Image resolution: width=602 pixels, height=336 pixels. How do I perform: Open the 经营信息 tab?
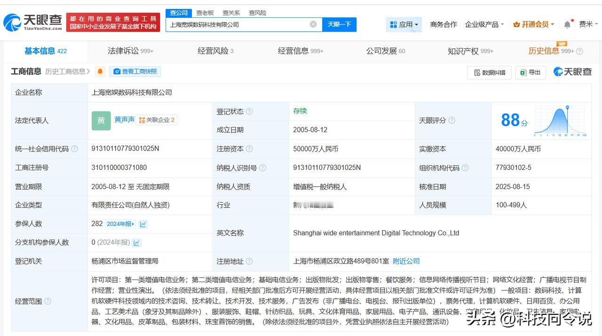click(x=301, y=51)
